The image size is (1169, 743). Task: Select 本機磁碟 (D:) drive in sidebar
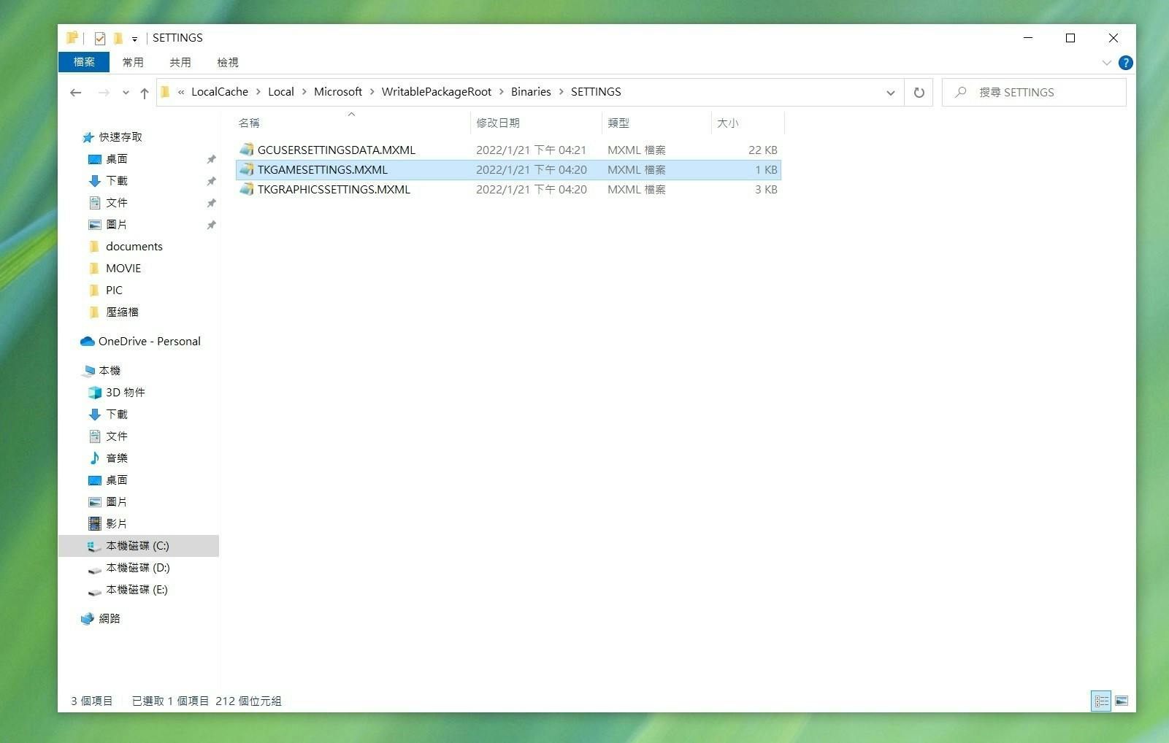click(137, 568)
